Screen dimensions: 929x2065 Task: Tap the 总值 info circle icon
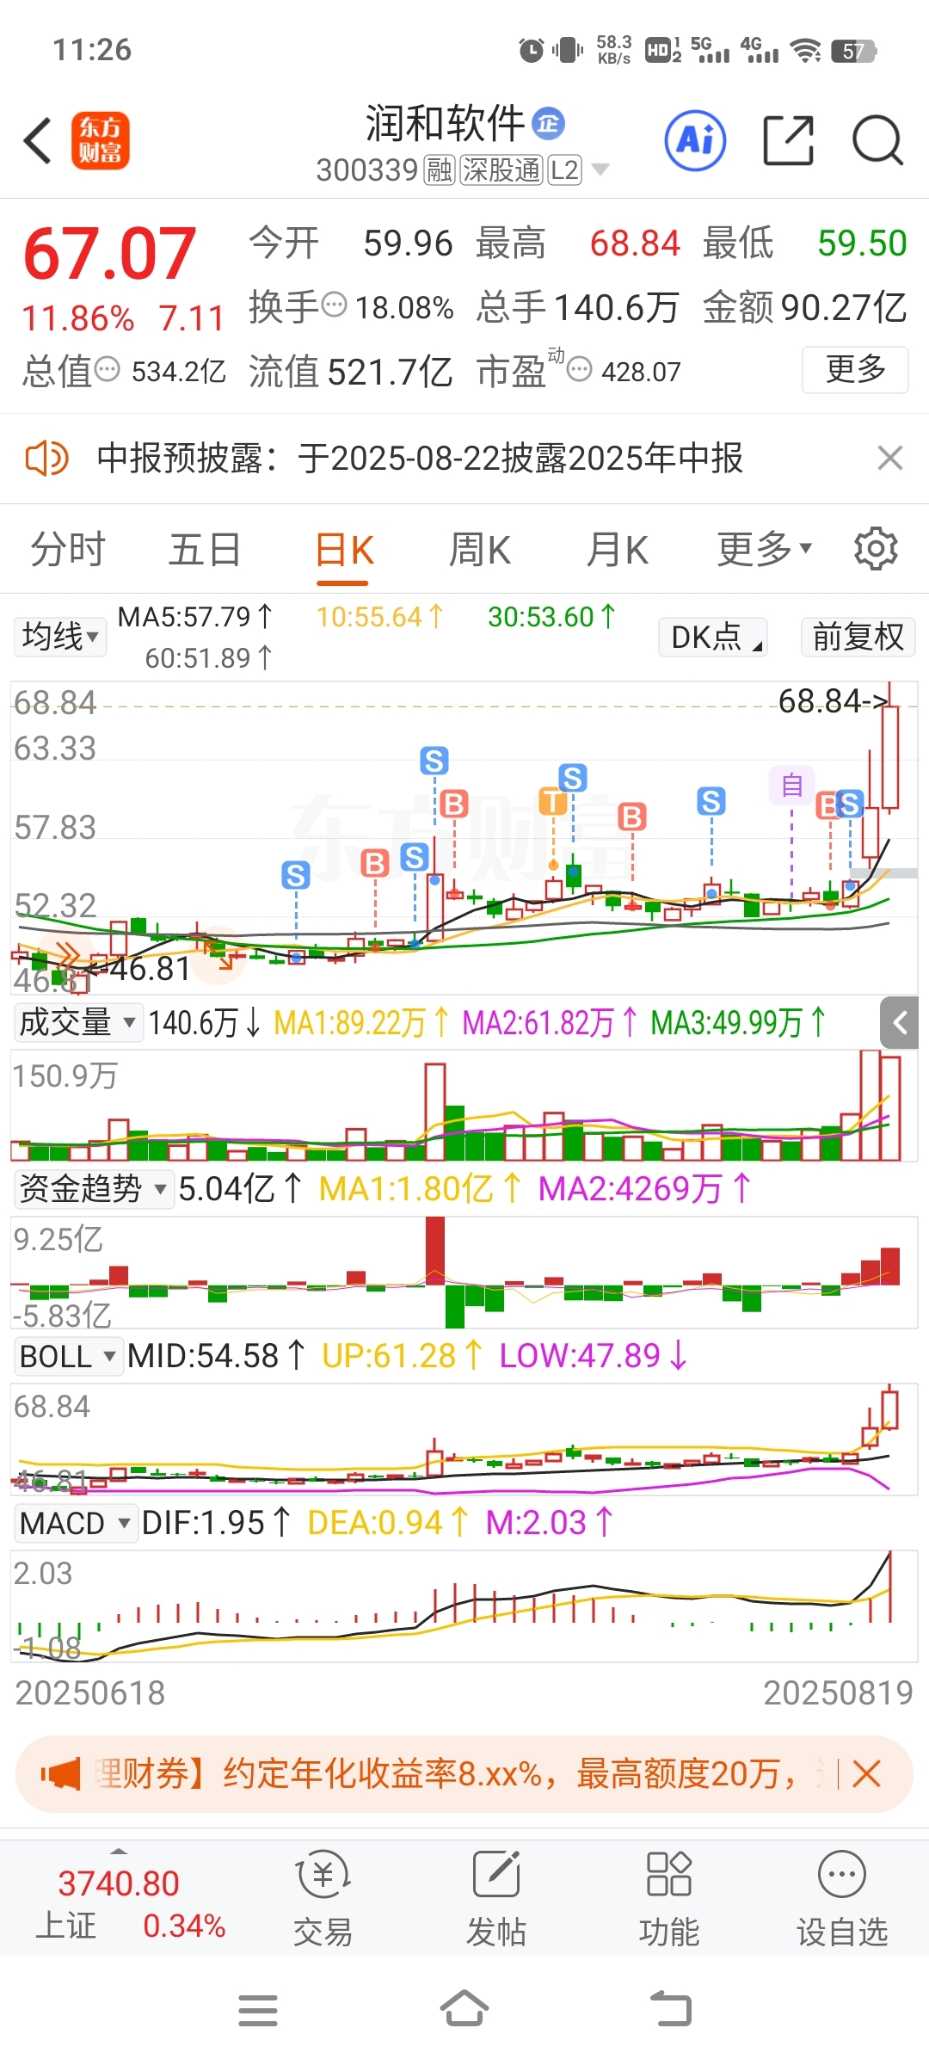tap(107, 370)
